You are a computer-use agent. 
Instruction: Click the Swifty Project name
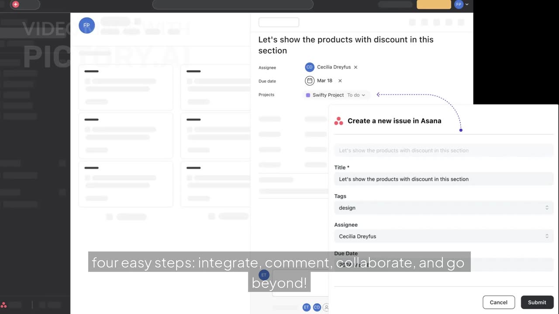[x=328, y=95]
